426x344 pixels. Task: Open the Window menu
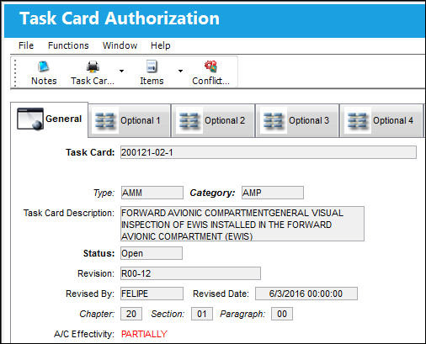[x=120, y=45]
